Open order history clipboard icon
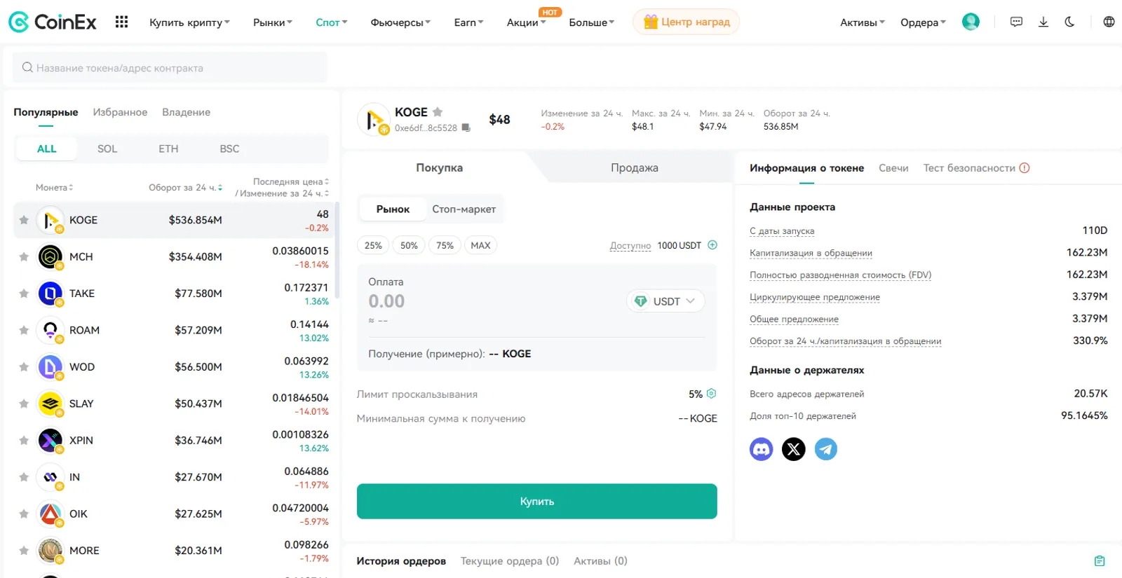Image resolution: width=1122 pixels, height=578 pixels. [x=1100, y=560]
